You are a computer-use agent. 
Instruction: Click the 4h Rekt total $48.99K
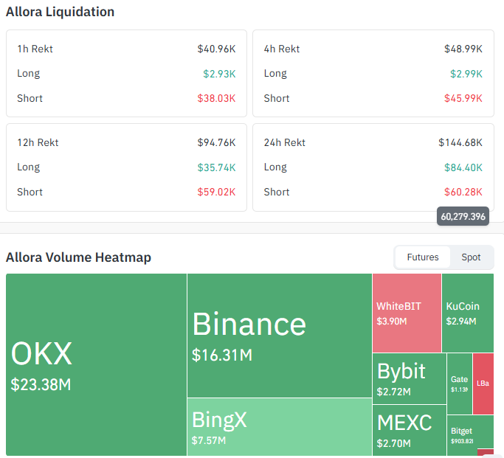tap(463, 49)
